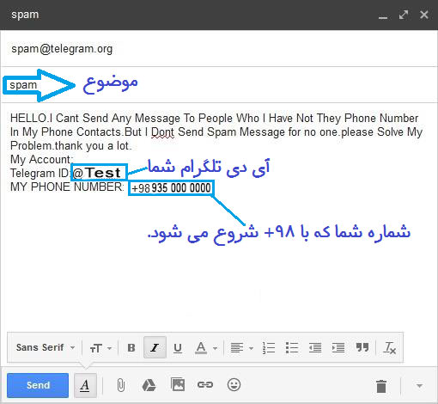Click the 'My Account:' line
This screenshot has width=438, height=404.
tap(42, 159)
